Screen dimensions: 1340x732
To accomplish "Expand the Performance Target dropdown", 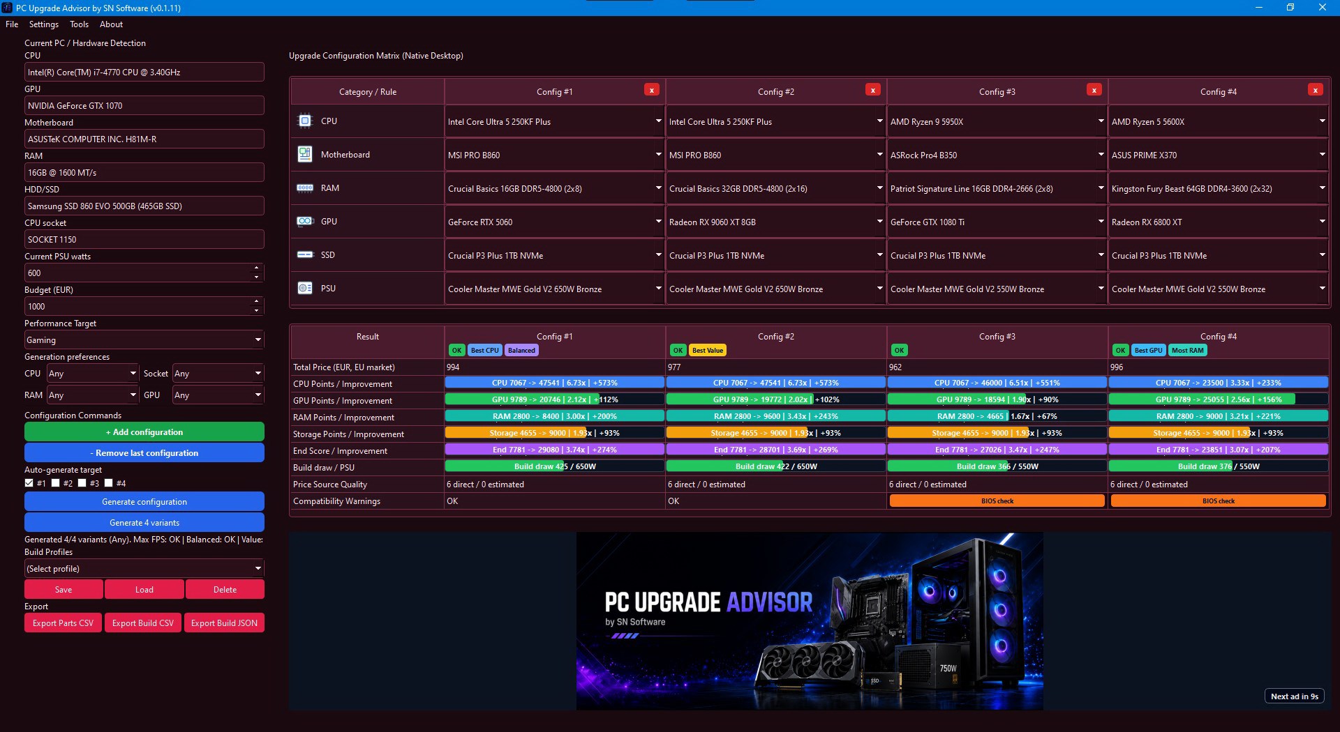I will point(144,340).
